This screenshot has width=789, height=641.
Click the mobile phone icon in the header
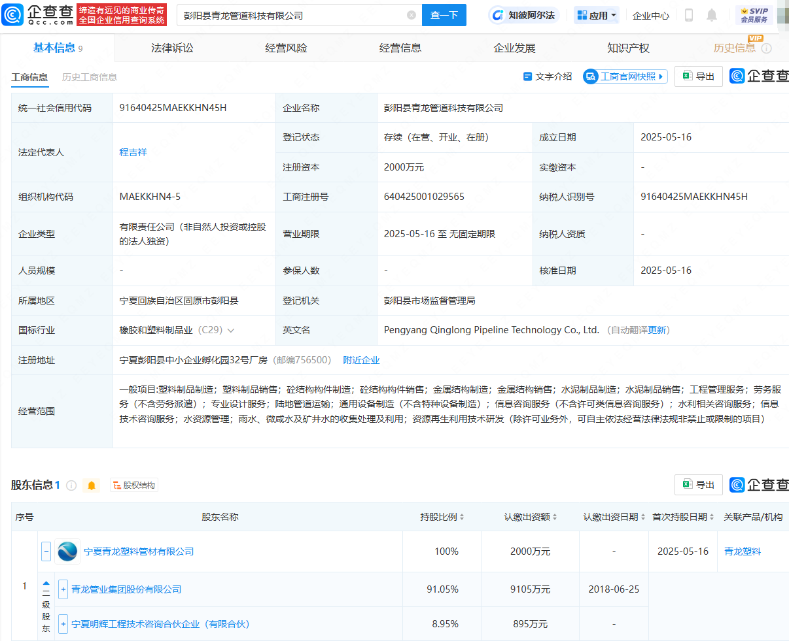pos(688,15)
